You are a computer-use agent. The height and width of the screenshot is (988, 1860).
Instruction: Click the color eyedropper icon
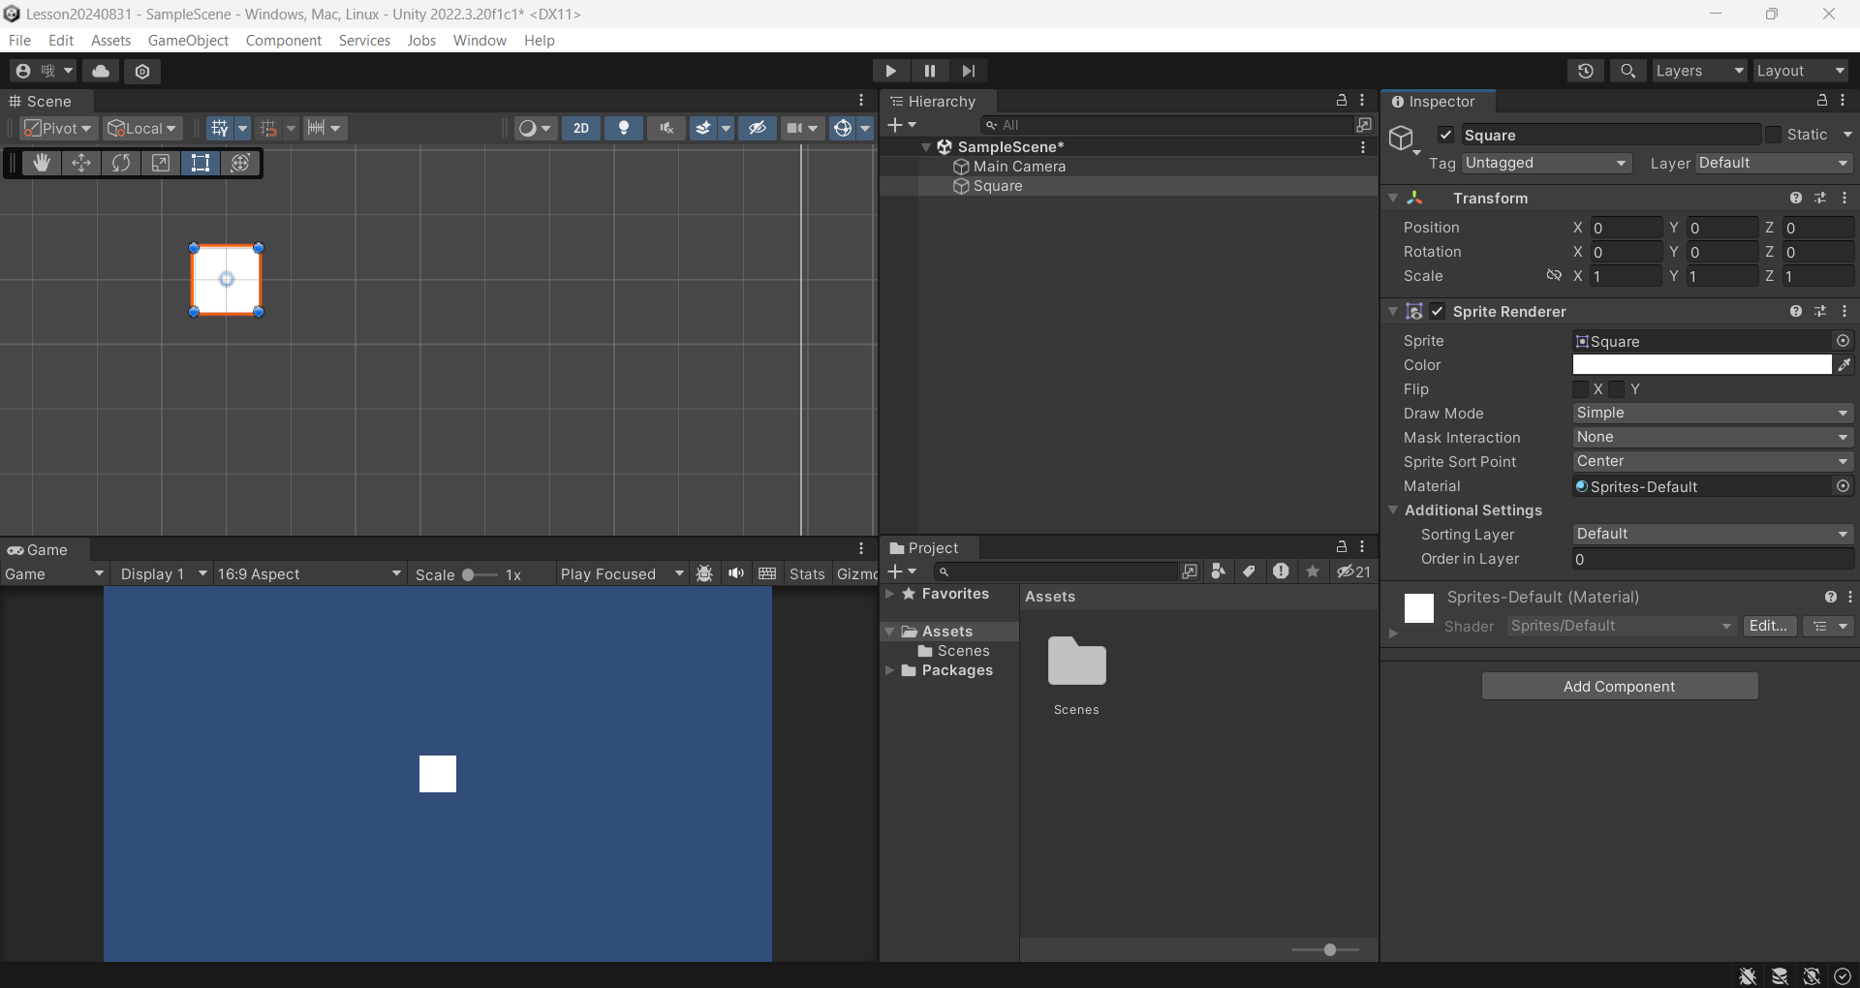[x=1844, y=365]
